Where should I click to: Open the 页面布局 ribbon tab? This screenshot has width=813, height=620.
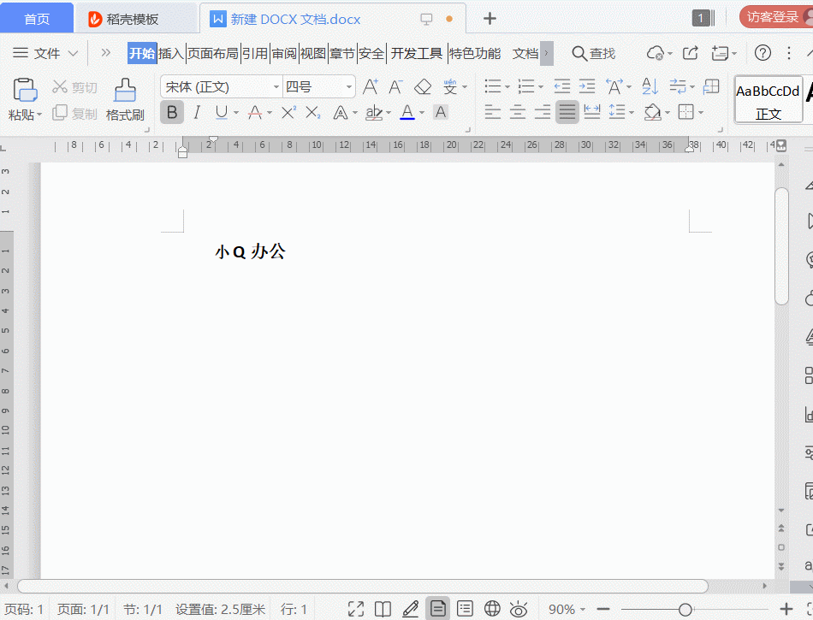[212, 53]
